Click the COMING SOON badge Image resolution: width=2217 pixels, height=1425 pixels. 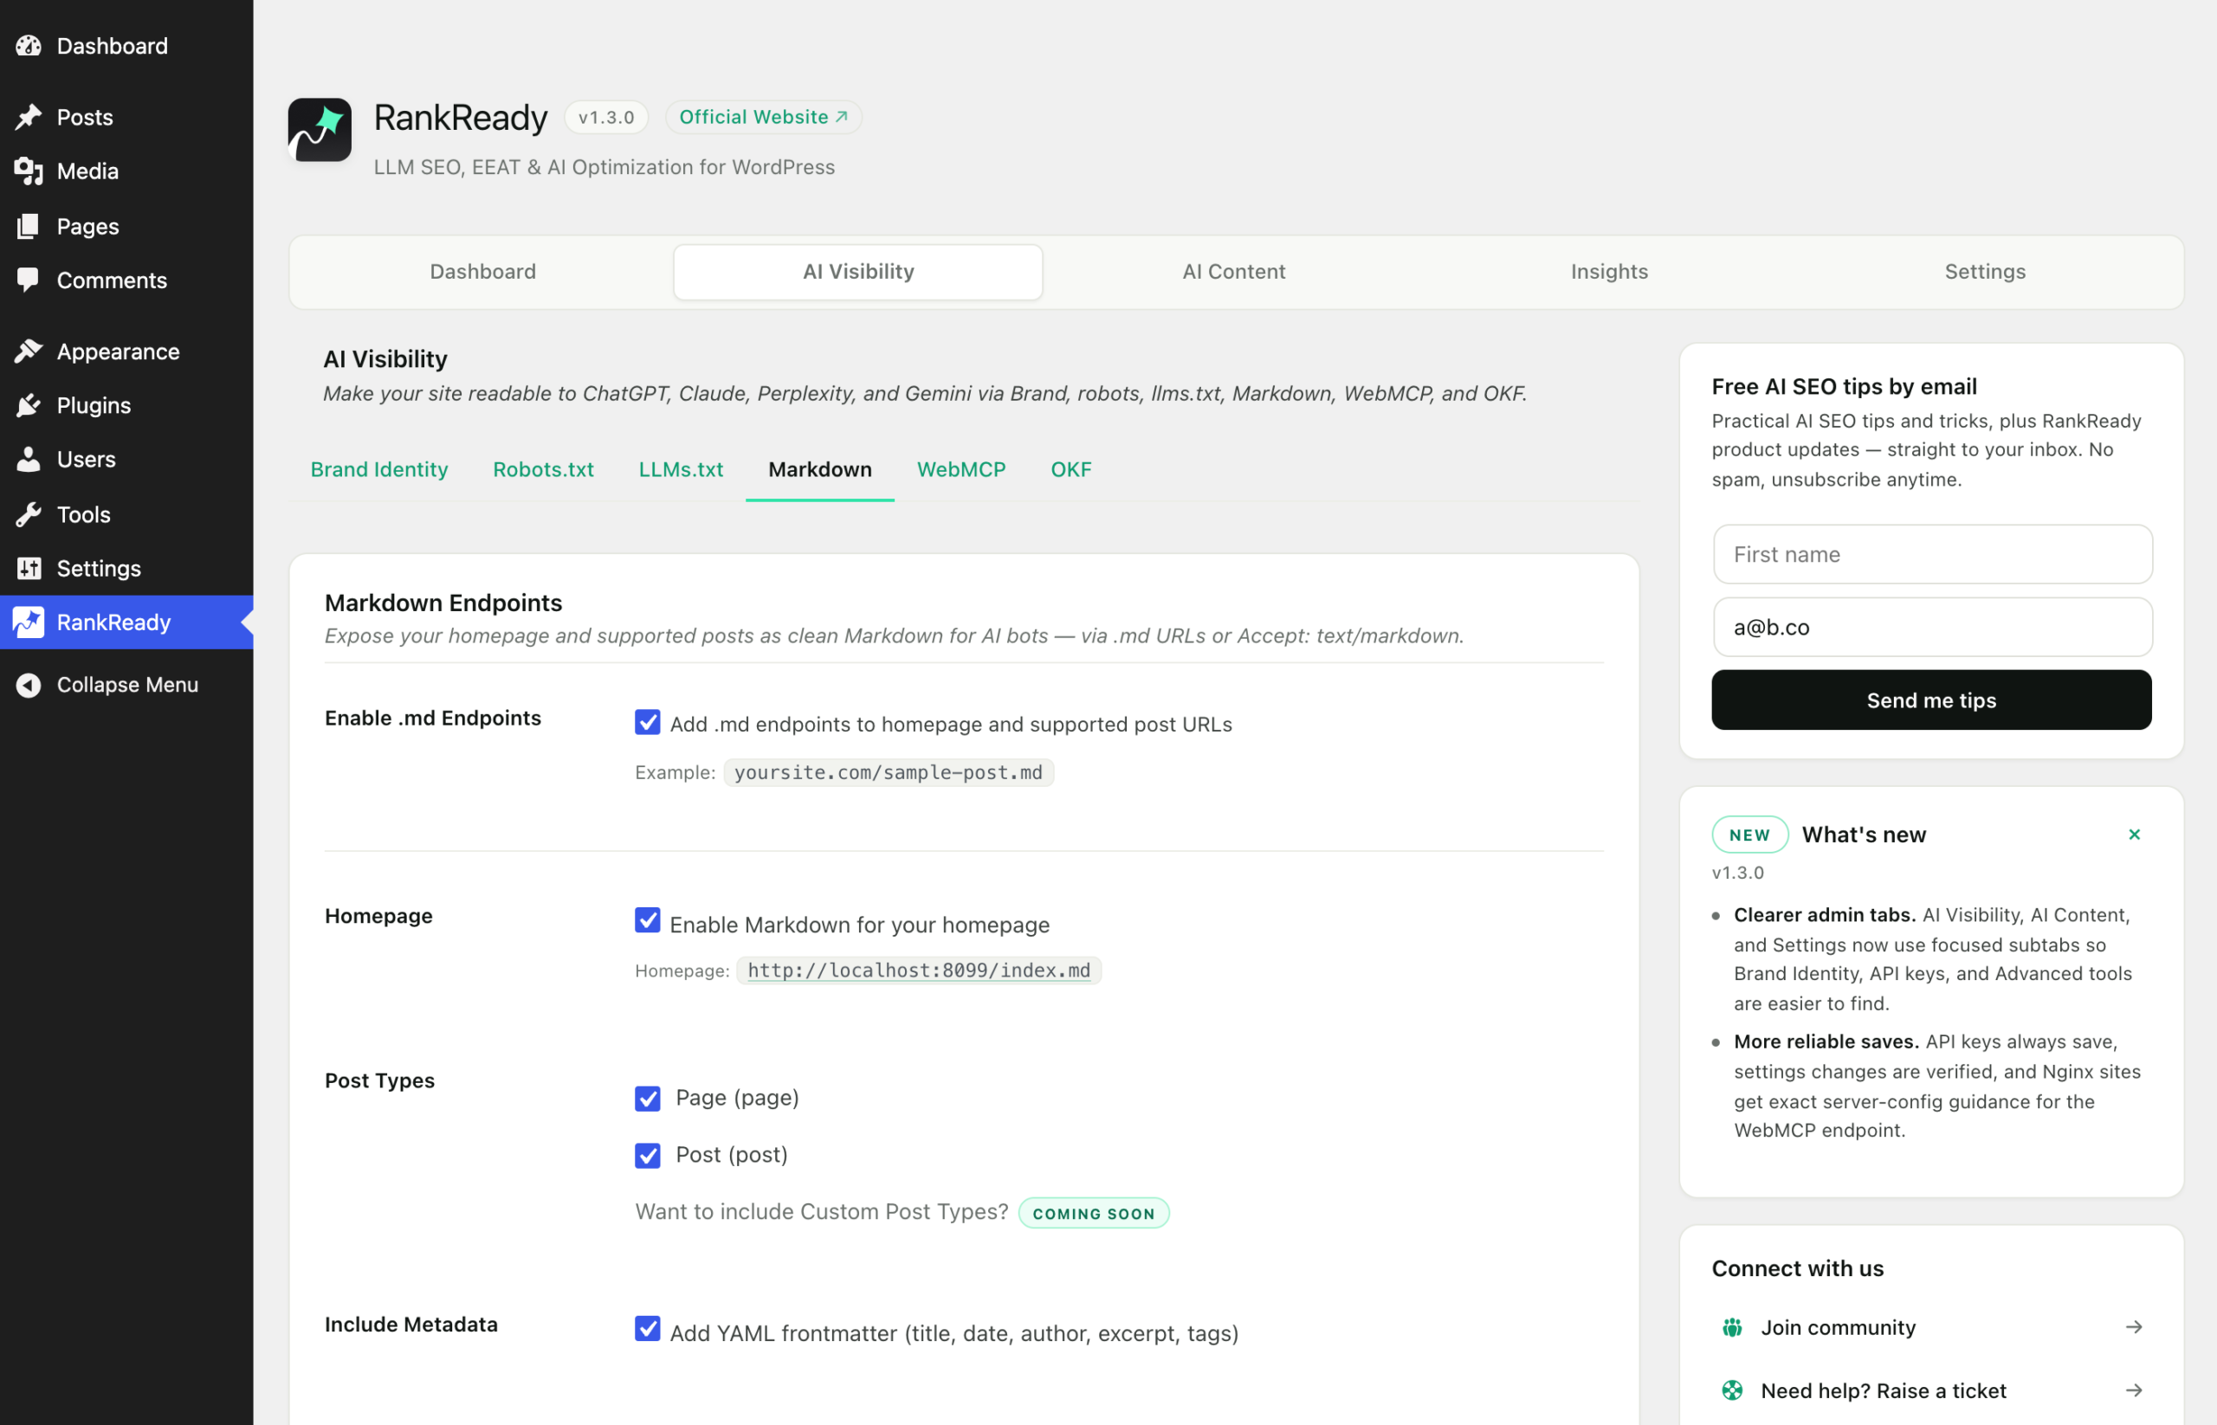(1093, 1213)
